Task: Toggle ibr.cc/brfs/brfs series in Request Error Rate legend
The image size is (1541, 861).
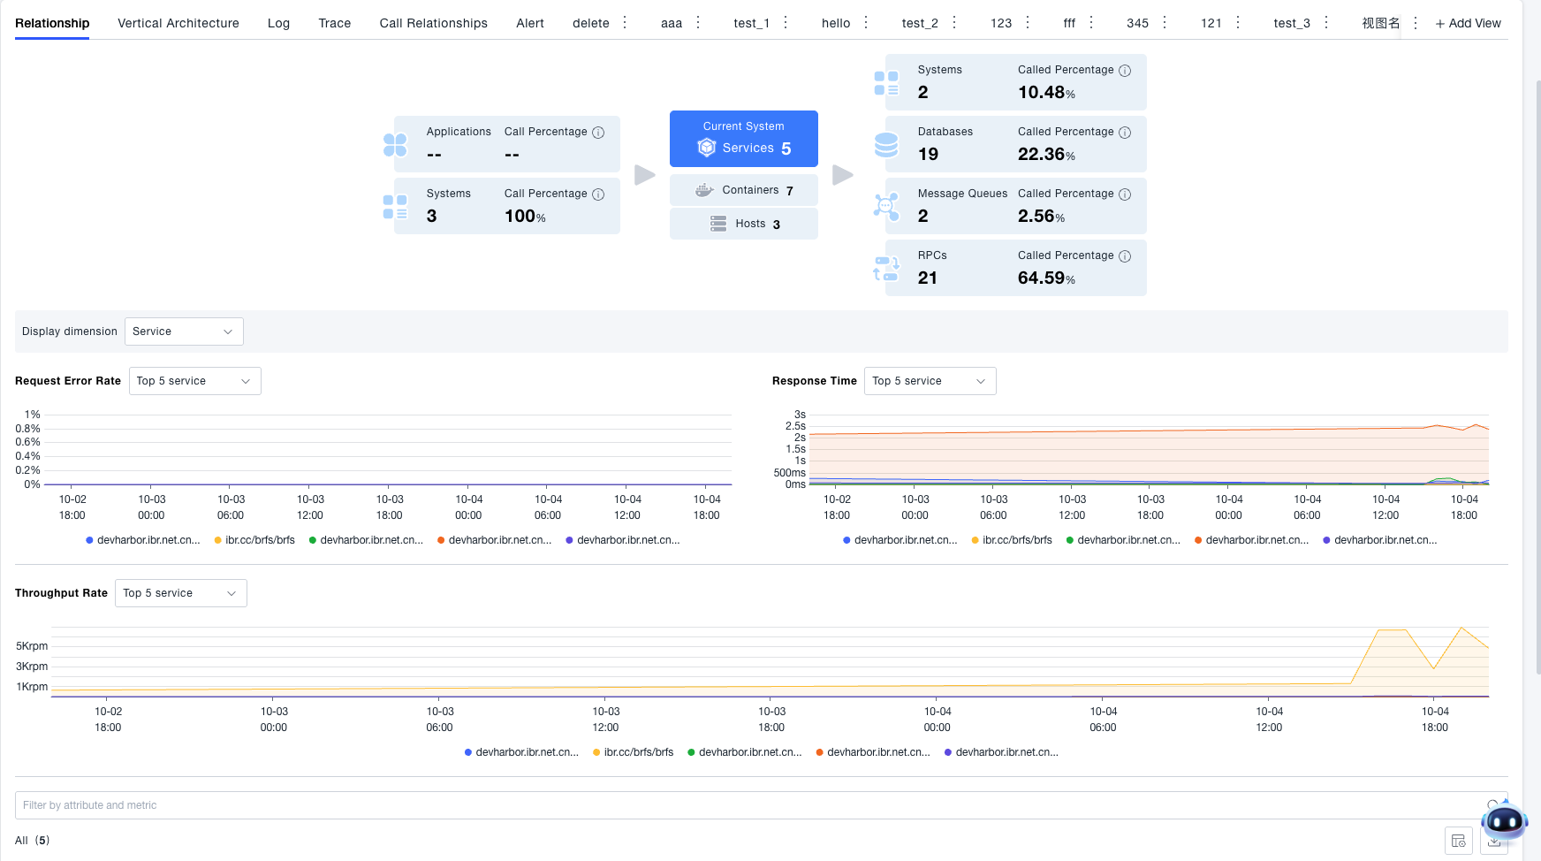Action: tap(260, 540)
